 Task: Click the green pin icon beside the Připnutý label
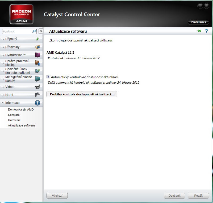[37, 39]
